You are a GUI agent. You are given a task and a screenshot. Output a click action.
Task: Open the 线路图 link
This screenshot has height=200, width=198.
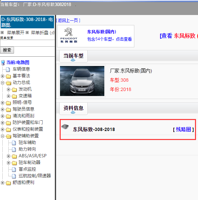point(183,129)
